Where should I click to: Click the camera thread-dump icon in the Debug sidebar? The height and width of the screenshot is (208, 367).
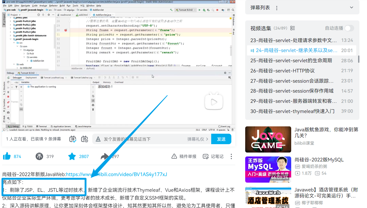[8, 112]
